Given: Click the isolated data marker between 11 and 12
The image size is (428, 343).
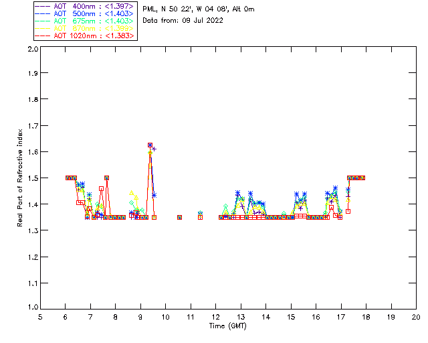Looking at the screenshot, I should click(x=201, y=218).
